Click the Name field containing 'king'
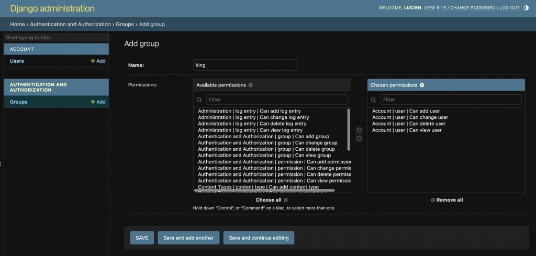The image size is (536, 256). coord(245,65)
